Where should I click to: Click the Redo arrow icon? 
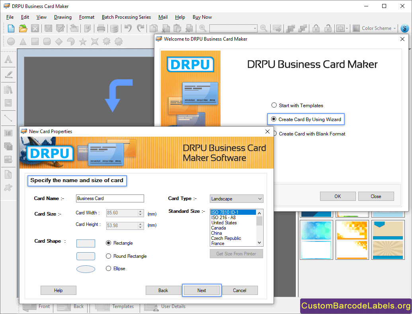coord(140,28)
